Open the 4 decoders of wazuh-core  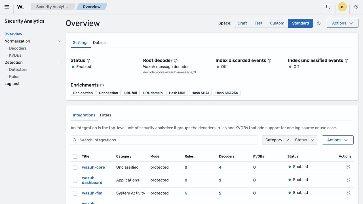[220, 167]
